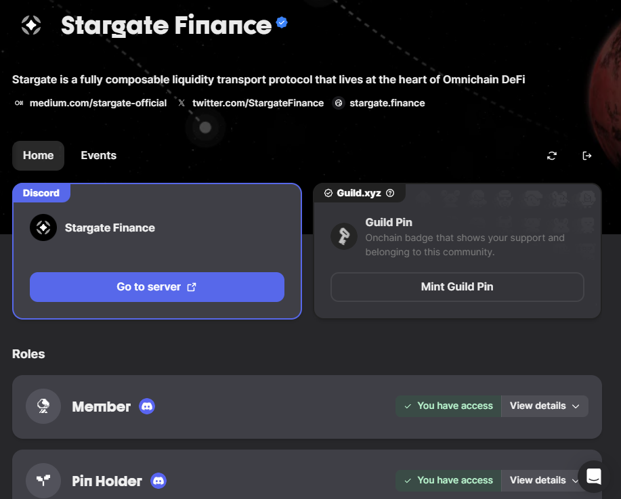The height and width of the screenshot is (499, 621).
Task: Open the Guild.xyz help question mark
Action: point(390,193)
